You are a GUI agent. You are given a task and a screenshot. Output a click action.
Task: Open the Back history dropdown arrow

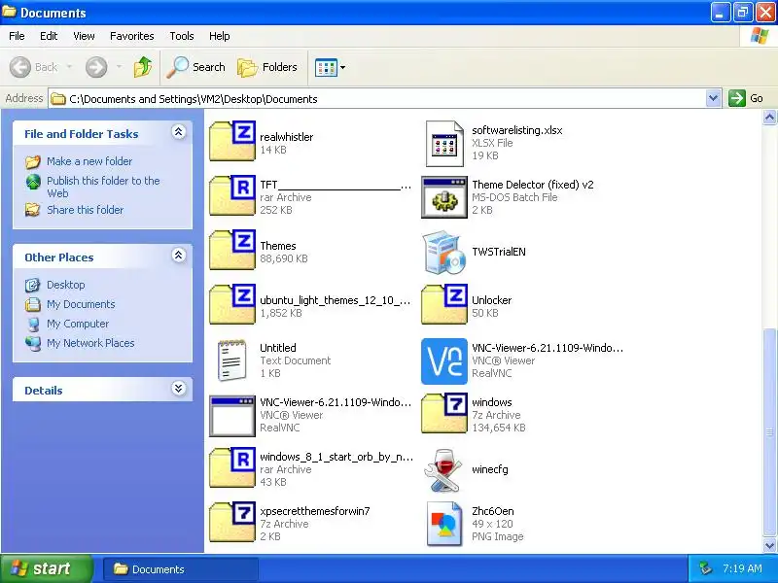pos(69,67)
